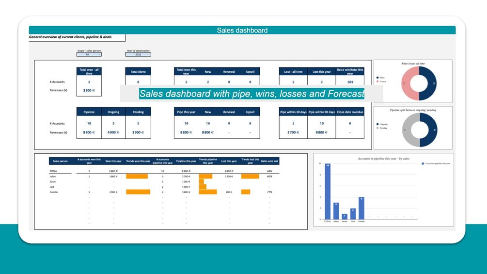487x274 pixels.
Task: Click the 'Trends pipeline this year' header
Action: click(208, 161)
